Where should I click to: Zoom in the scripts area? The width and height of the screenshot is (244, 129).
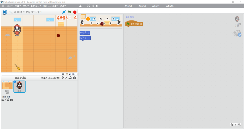click(239, 125)
